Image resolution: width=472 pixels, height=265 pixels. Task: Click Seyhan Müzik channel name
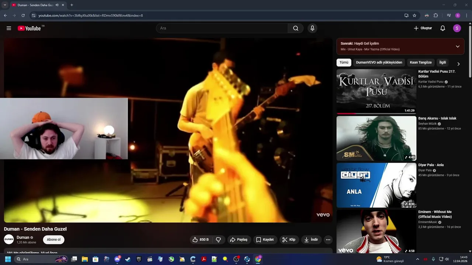[x=427, y=124]
